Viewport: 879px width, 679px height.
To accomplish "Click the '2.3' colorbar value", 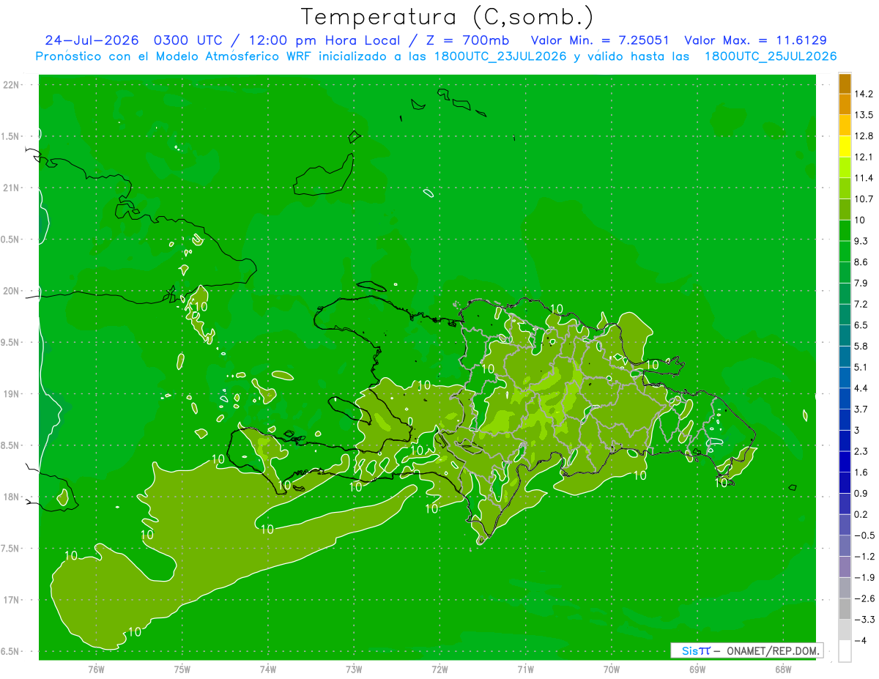I will coord(861,451).
